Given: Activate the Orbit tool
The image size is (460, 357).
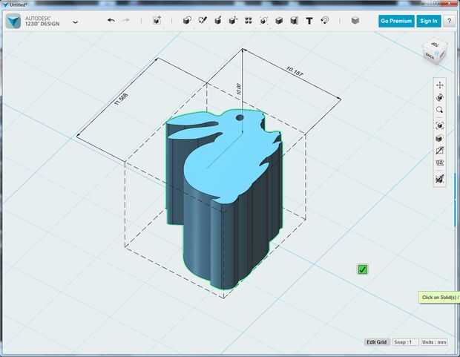Looking at the screenshot, I should pos(440,97).
